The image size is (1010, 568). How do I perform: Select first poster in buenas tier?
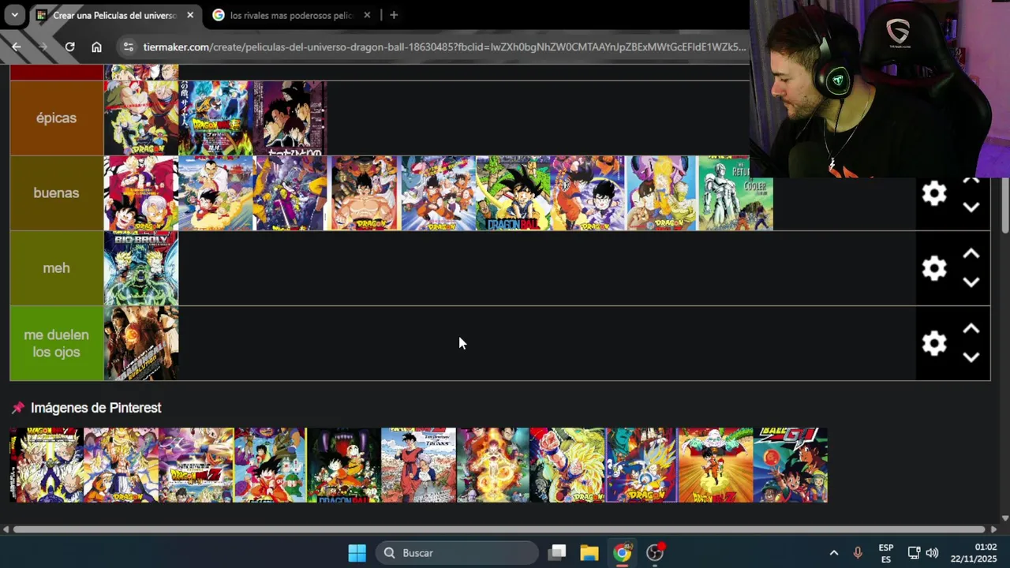pyautogui.click(x=141, y=193)
